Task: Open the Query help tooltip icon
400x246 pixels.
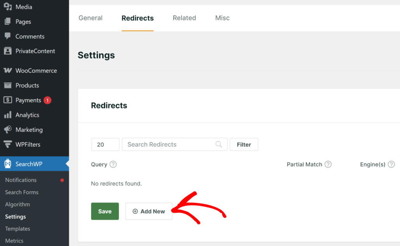Action: coord(113,164)
